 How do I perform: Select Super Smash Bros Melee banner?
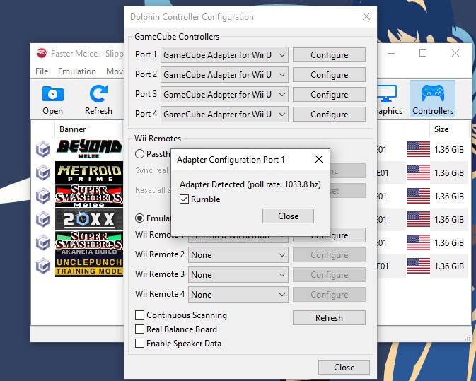(x=89, y=196)
